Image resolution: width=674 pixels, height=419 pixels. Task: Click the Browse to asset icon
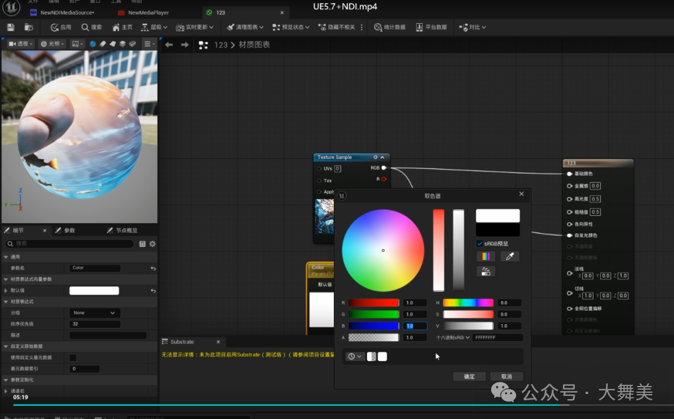tap(29, 27)
